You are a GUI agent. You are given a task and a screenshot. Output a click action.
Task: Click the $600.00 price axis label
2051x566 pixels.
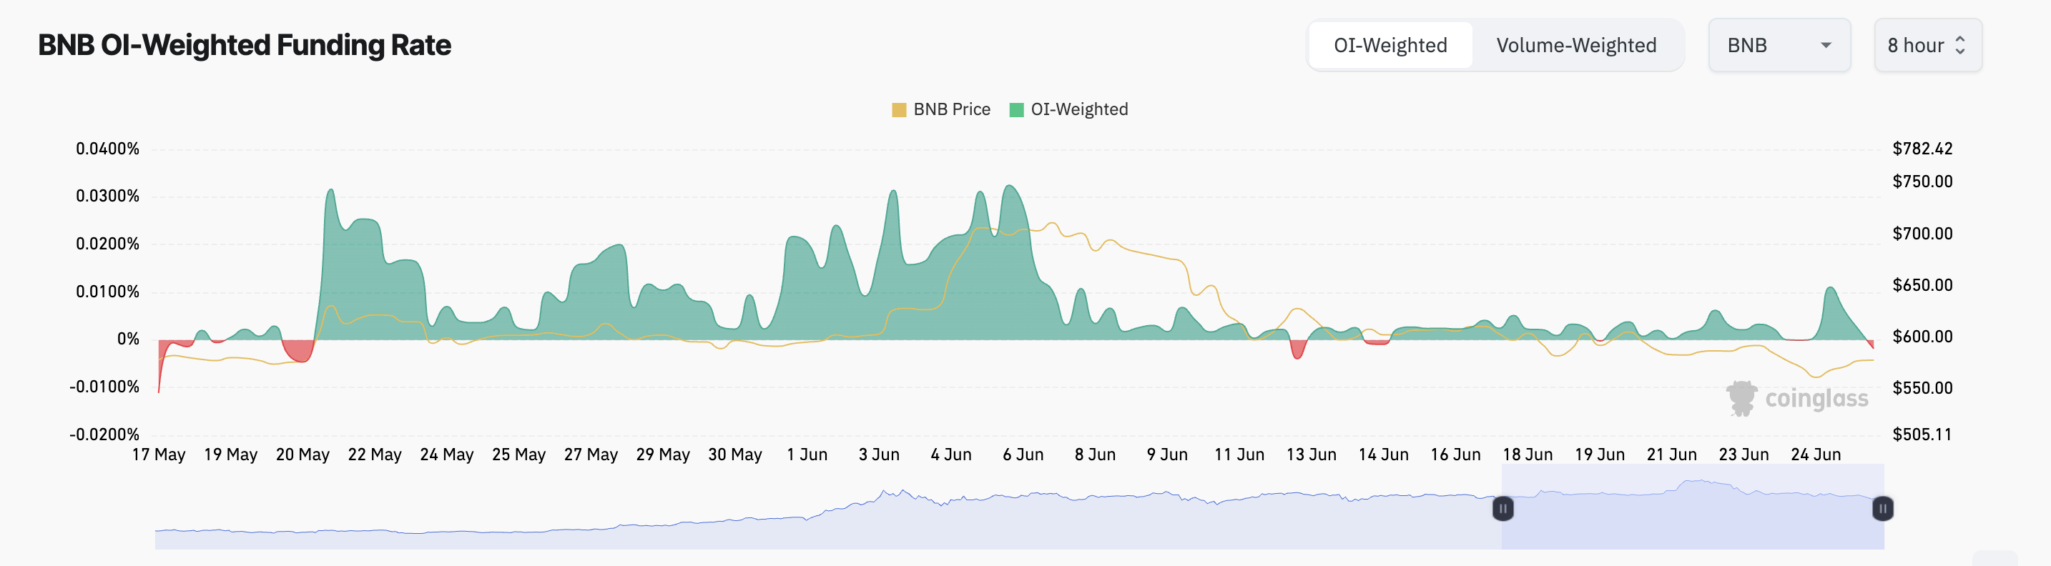(1922, 337)
